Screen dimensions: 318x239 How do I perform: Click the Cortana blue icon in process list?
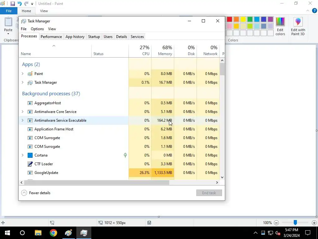point(30,155)
